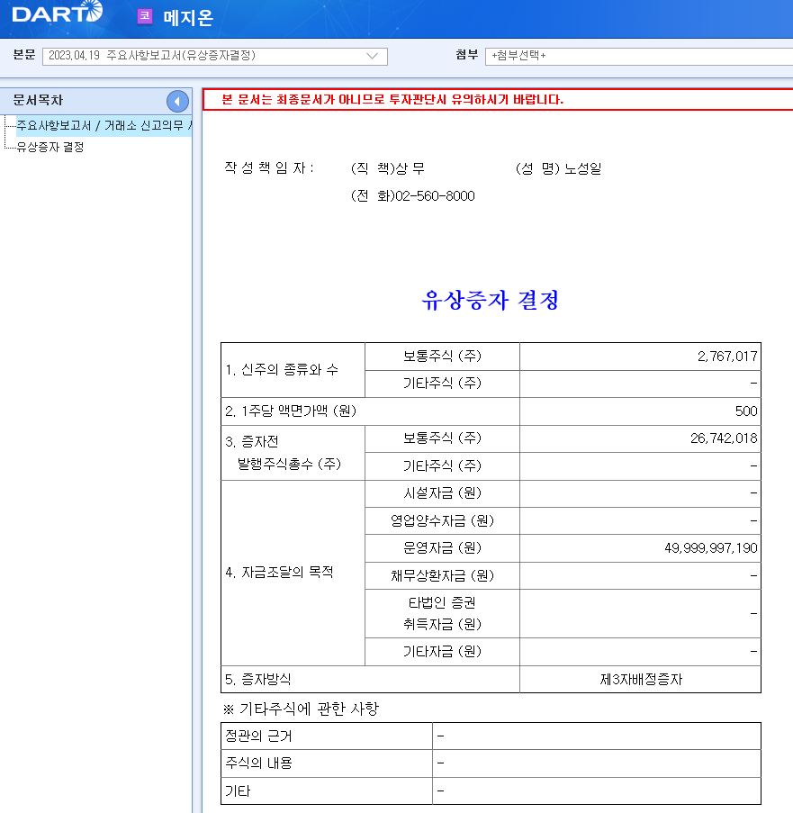The image size is (793, 813).
Task: Click the chevron arrow of the 본문 dropdown
Action: click(x=372, y=56)
